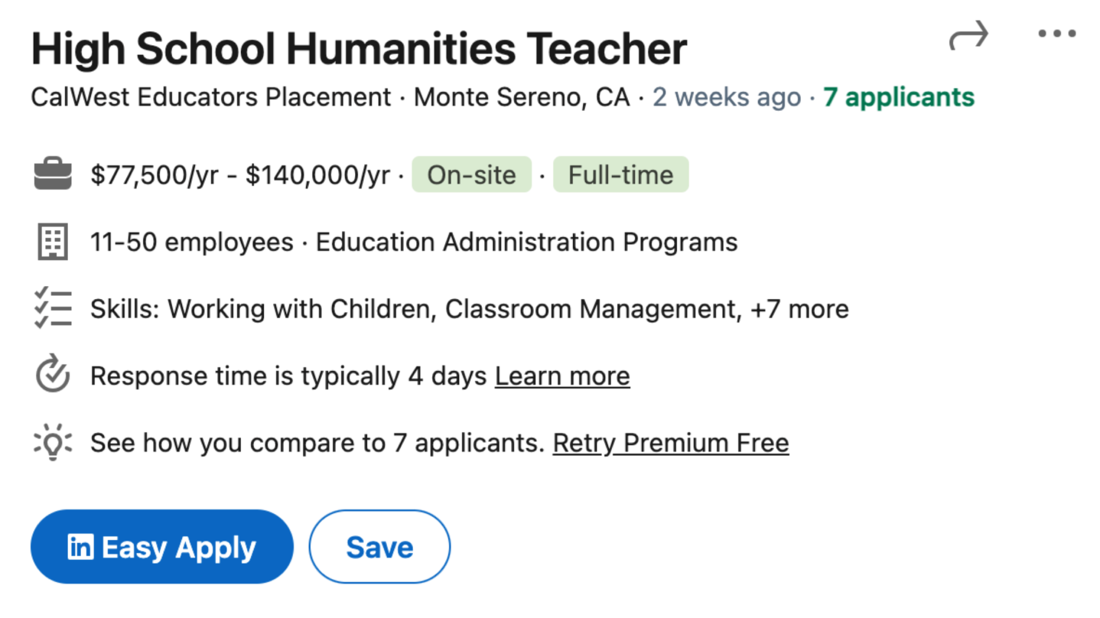
Task: Click the LinkedIn logo in Easy Apply
Action: point(80,548)
